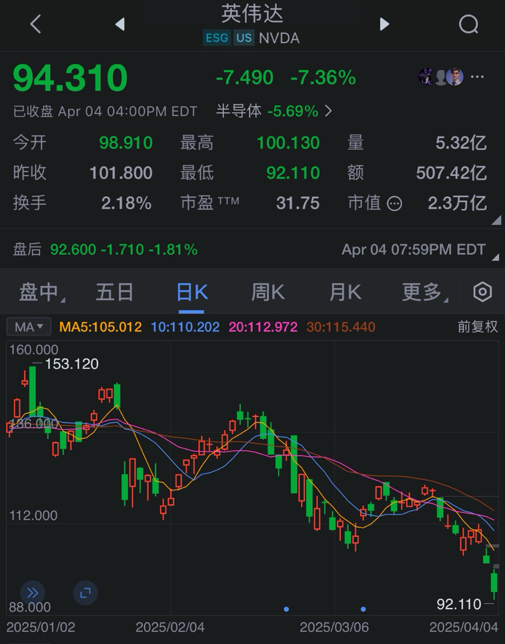The width and height of the screenshot is (505, 644).
Task: Select the 日K daily candlestick tab
Action: (193, 292)
